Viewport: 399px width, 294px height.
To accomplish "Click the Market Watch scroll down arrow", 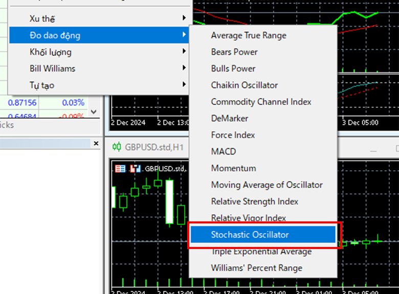I will (94, 112).
